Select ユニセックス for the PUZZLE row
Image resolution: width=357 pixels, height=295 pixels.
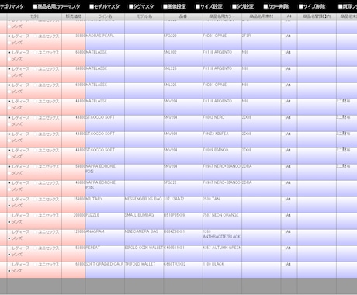pyautogui.click(x=36, y=216)
